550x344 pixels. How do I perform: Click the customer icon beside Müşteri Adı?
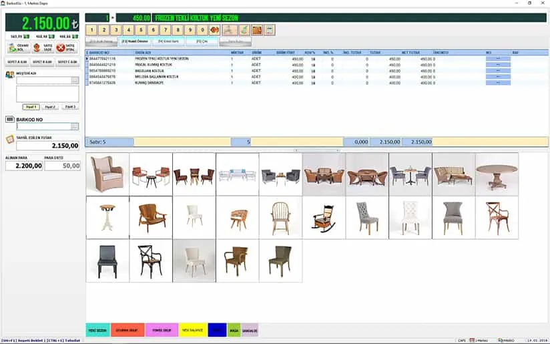(9, 75)
